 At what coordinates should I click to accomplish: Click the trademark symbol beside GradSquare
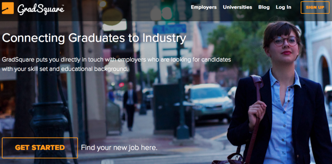point(63,5)
